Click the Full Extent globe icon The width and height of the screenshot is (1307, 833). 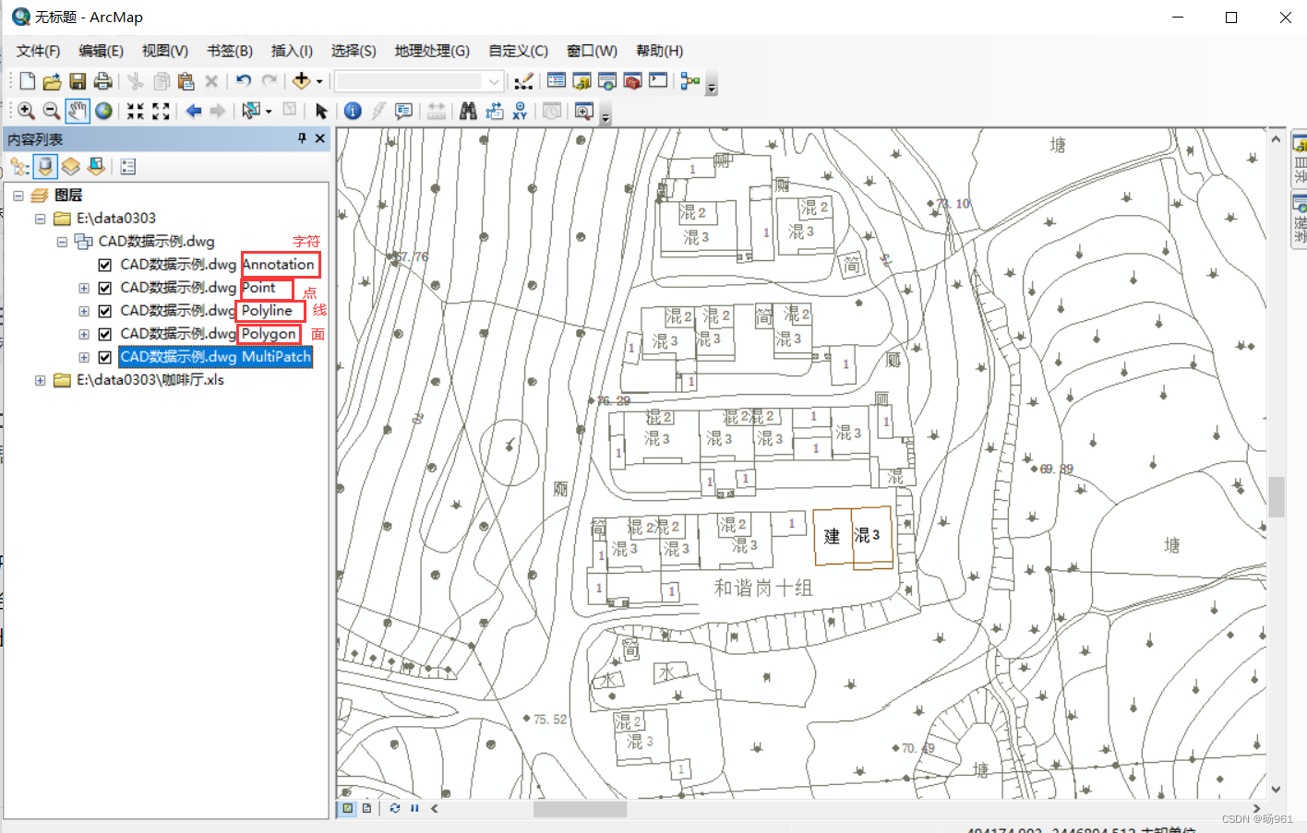coord(102,111)
